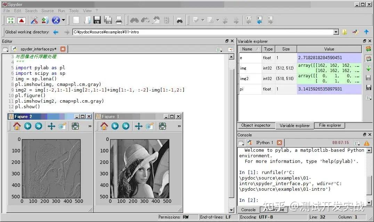Open the console options dropdown next to the timer
The height and width of the screenshot is (222, 374).
(357, 143)
